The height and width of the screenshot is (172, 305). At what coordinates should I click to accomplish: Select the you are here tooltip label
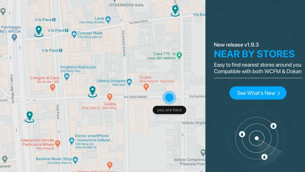169,110
